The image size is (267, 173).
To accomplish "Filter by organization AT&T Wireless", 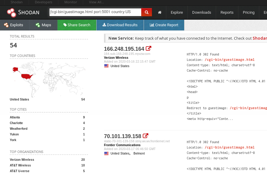I will tap(20, 165).
